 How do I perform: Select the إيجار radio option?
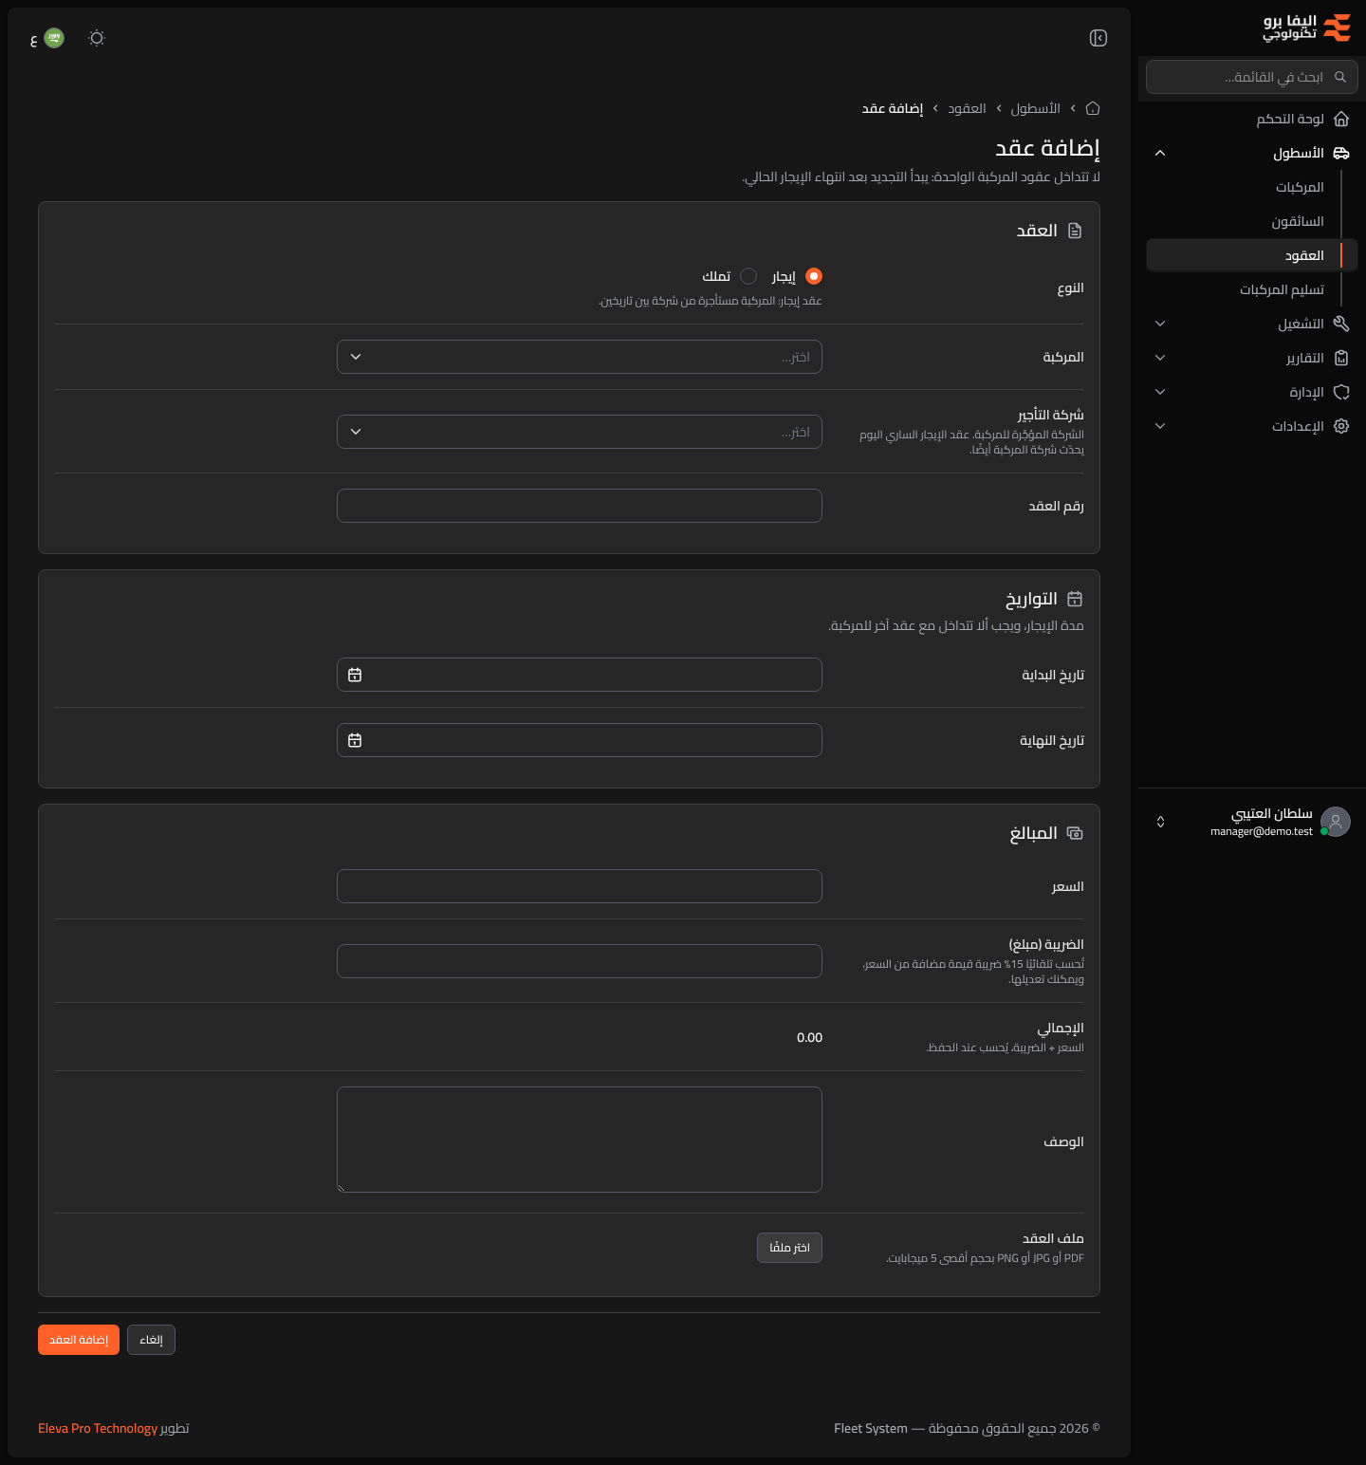coord(813,276)
